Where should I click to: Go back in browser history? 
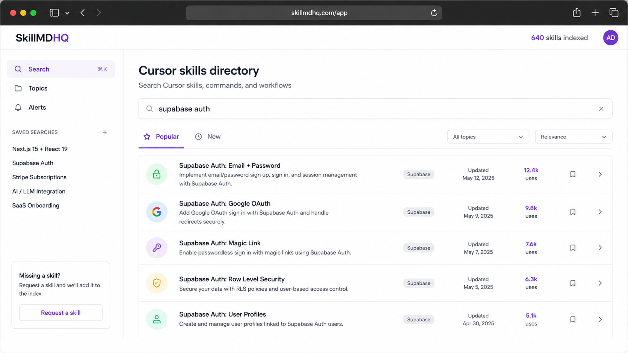(x=83, y=13)
